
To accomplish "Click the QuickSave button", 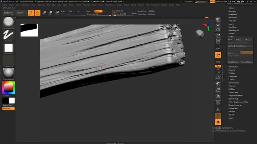I will [x=188, y=2].
